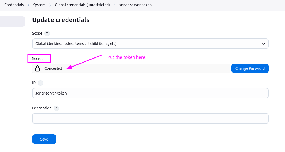Click the lock icon beside Concealed

point(38,68)
